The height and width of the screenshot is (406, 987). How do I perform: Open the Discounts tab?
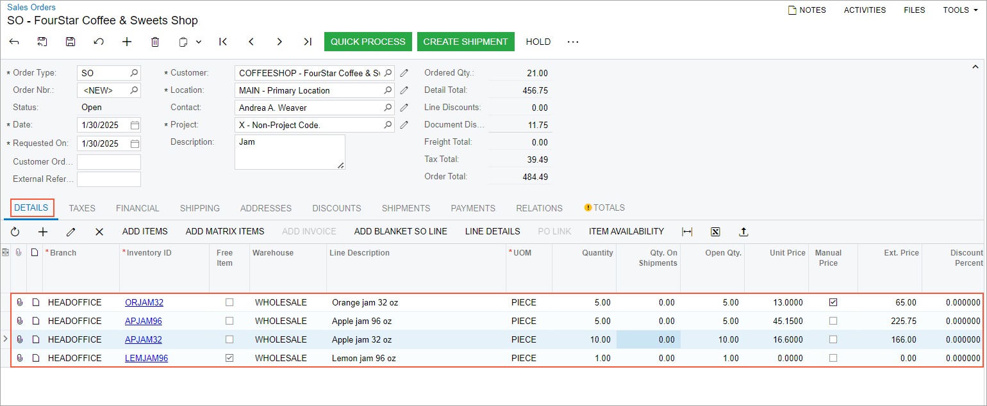[336, 208]
